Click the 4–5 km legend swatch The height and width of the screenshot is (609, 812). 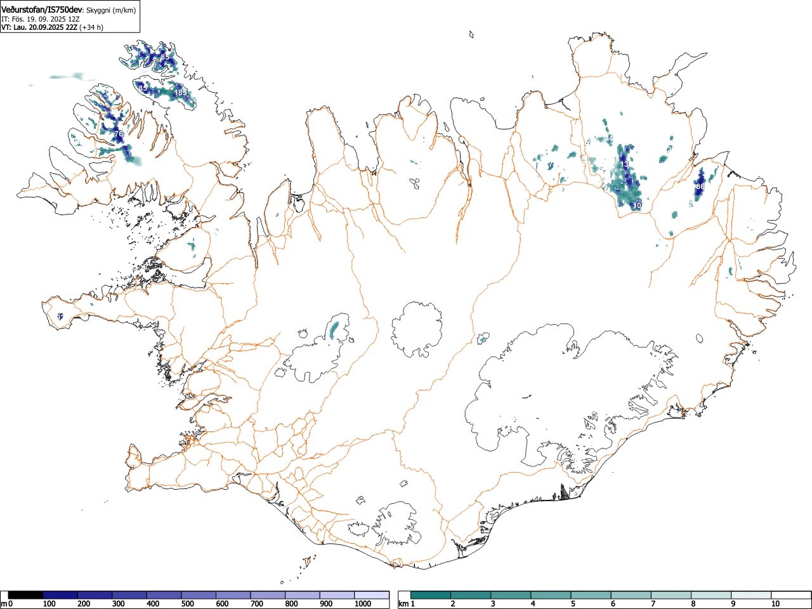point(551,595)
